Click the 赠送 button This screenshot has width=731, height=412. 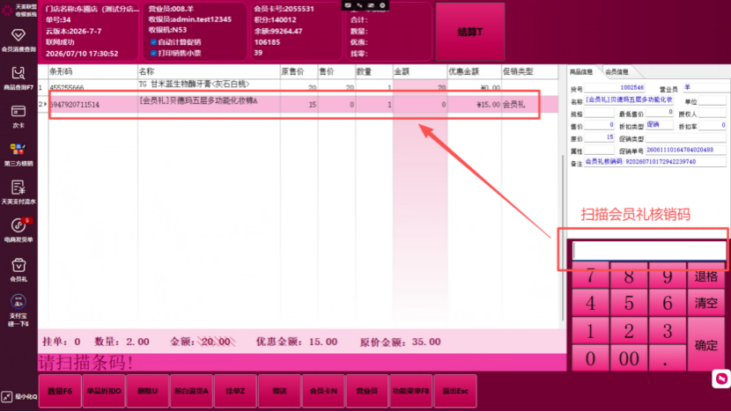coord(279,391)
